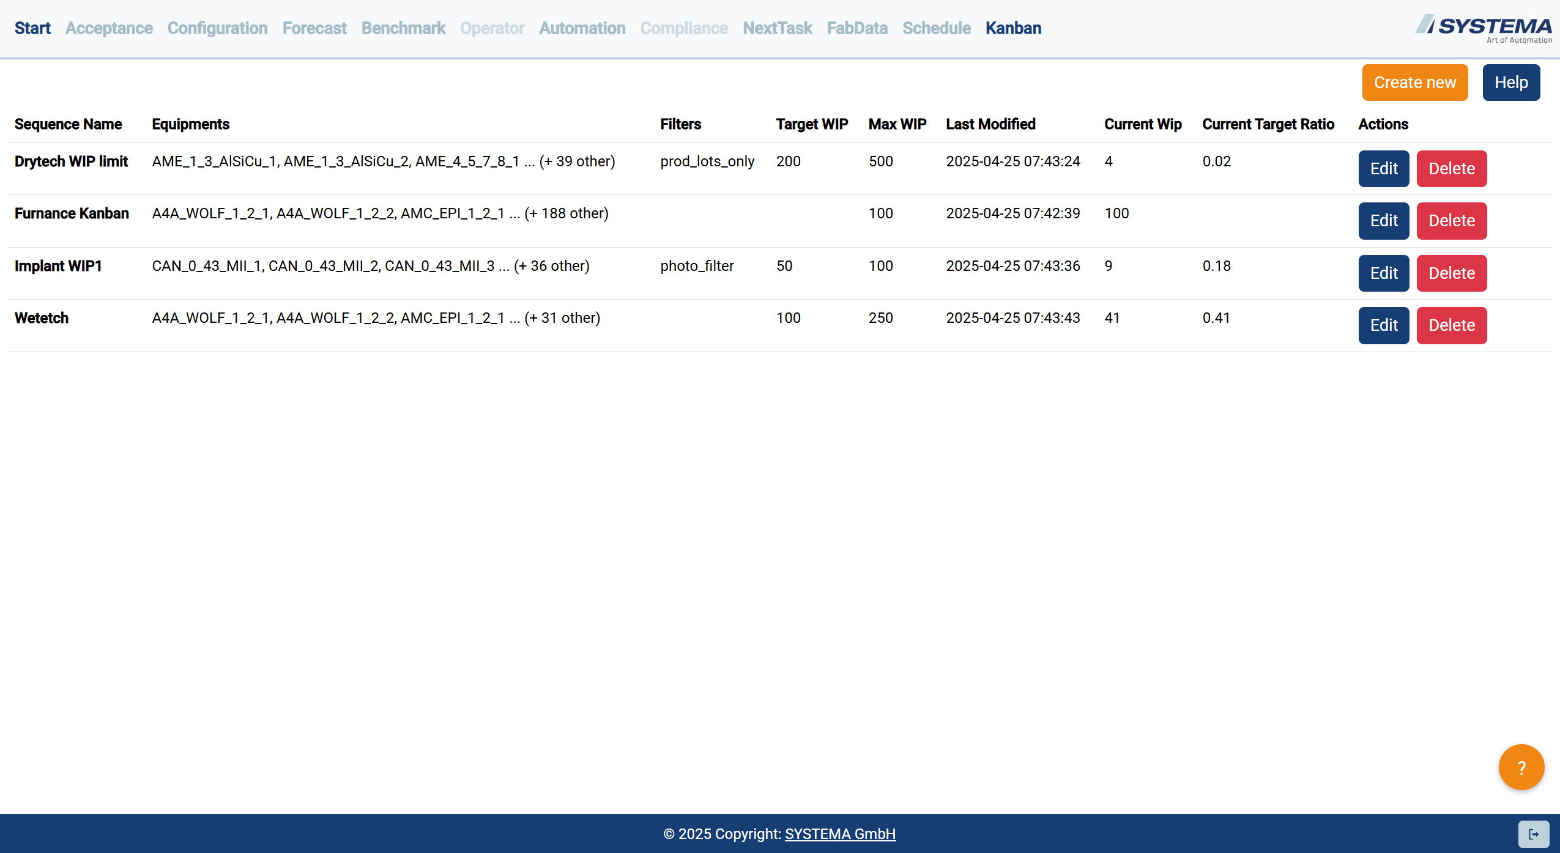Click the prod_lots_only filter cell
Screen dimensions: 1560x853
707,161
